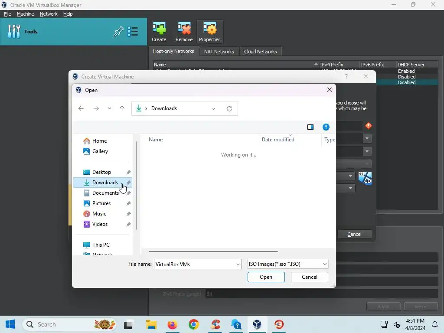
Task: Switch to the Cloud Networks tab
Action: pos(260,52)
